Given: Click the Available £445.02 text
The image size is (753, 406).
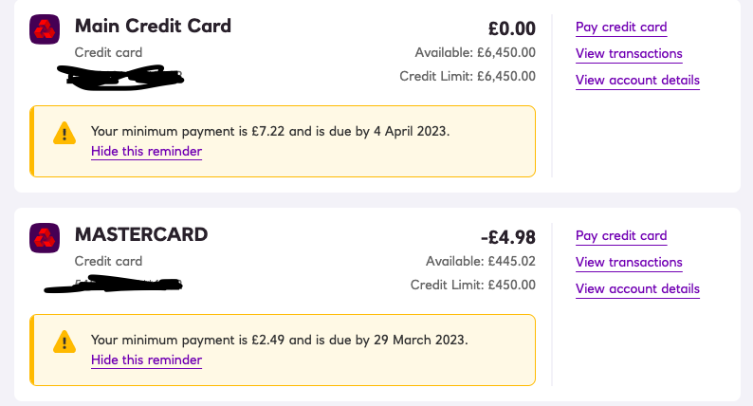Looking at the screenshot, I should click(480, 261).
